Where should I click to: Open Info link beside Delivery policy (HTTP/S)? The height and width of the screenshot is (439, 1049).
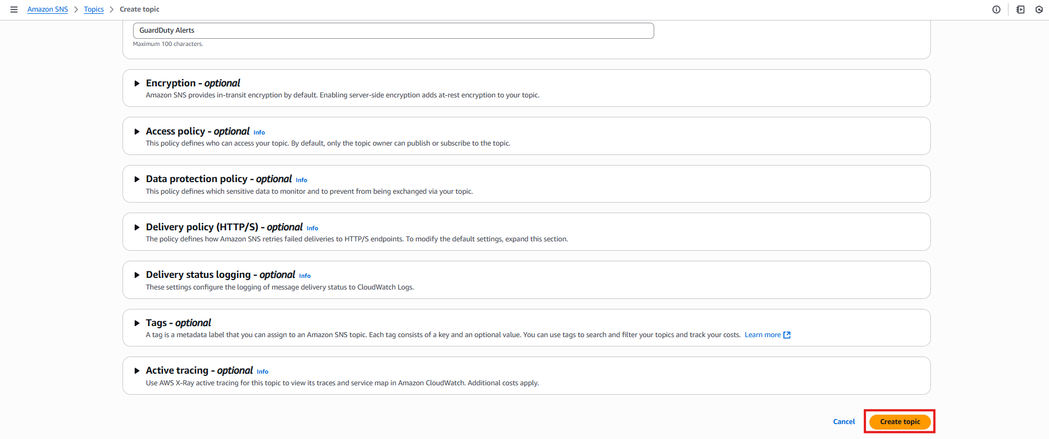(312, 228)
